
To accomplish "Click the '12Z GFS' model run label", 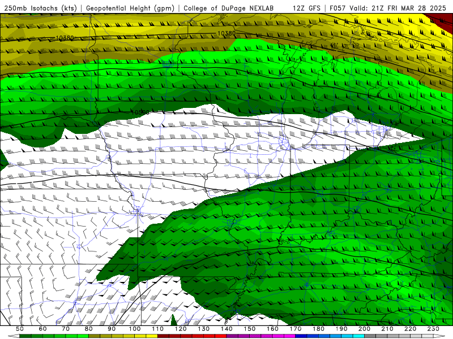I will coord(306,8).
